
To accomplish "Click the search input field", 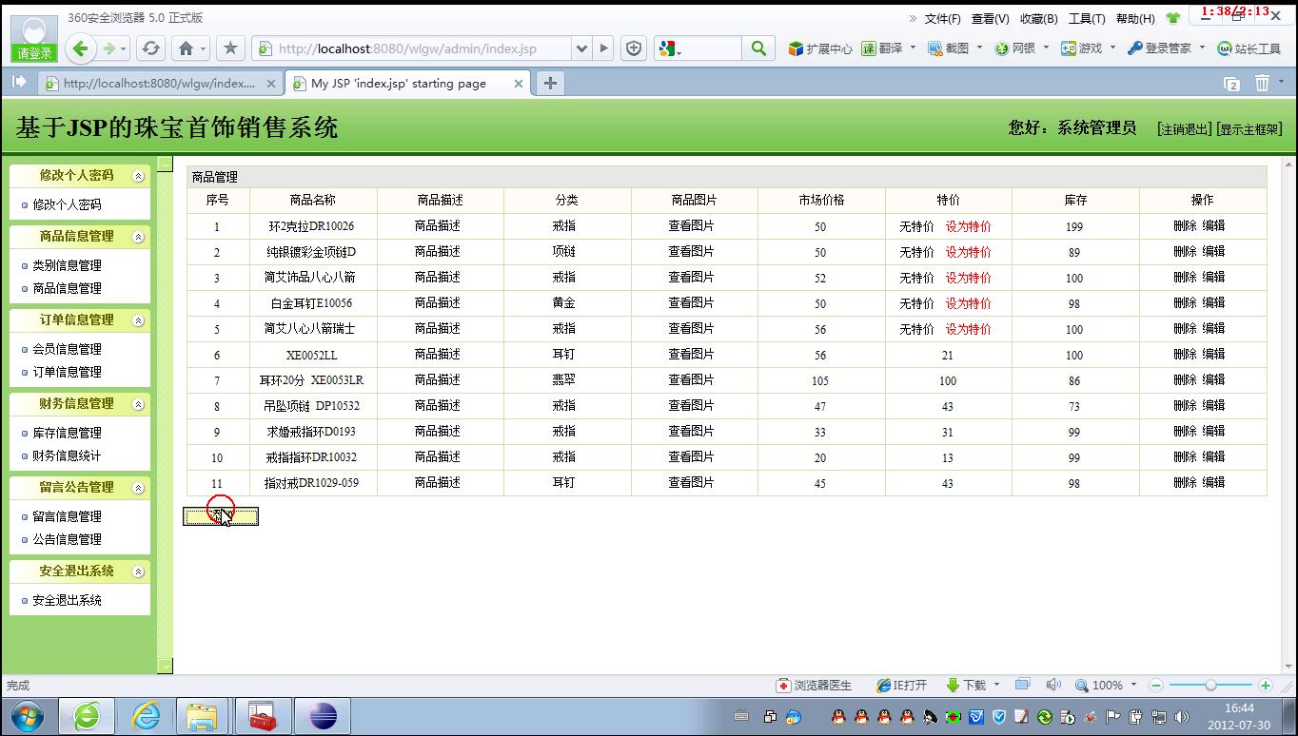I will coord(711,48).
